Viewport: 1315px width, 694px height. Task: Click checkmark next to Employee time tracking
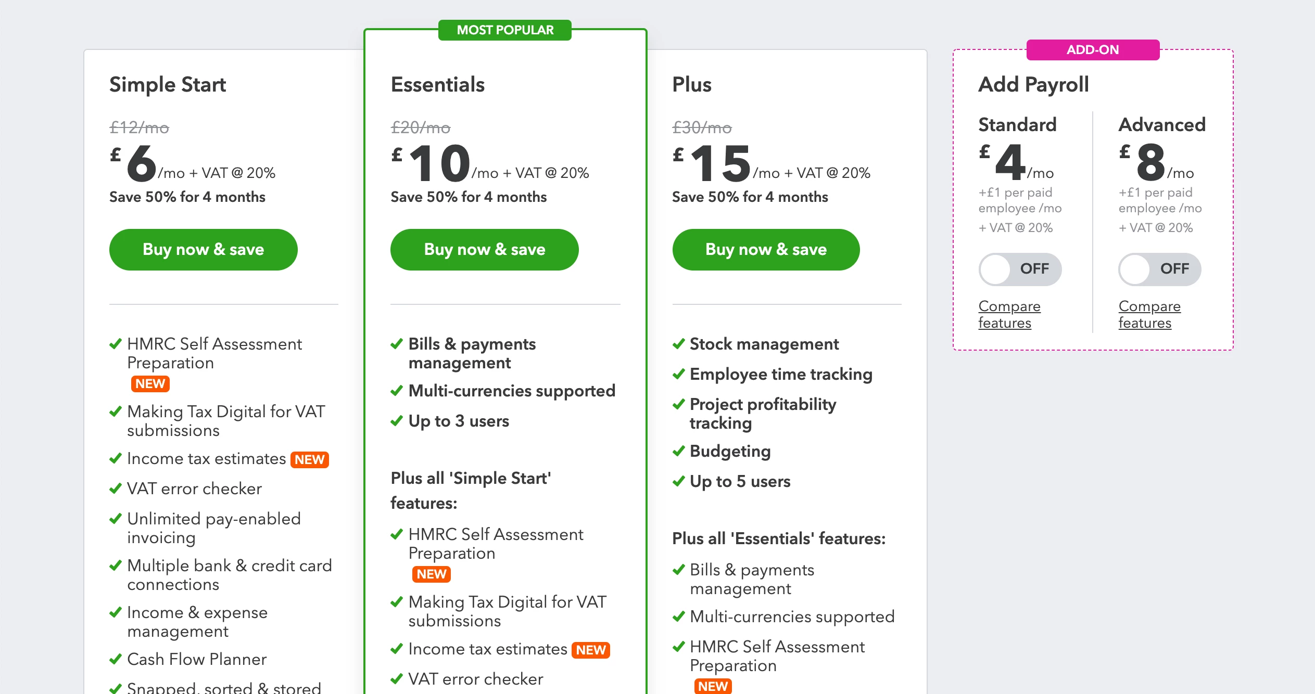[x=678, y=374]
